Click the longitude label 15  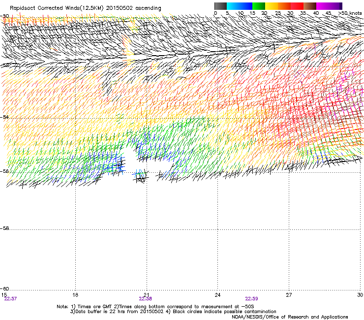pyautogui.click(x=4, y=295)
